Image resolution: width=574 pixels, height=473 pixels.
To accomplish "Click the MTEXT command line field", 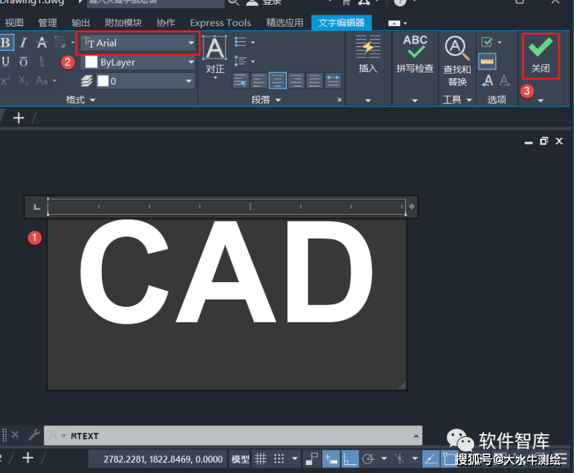I will (x=233, y=435).
